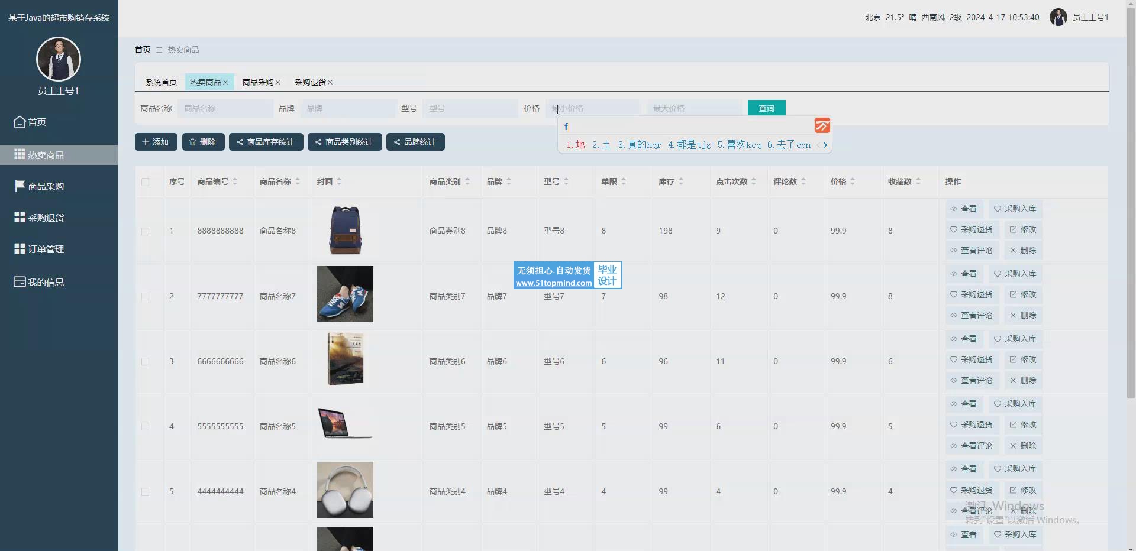Sort by 价格 column
This screenshot has height=551, width=1136.
pyautogui.click(x=853, y=181)
